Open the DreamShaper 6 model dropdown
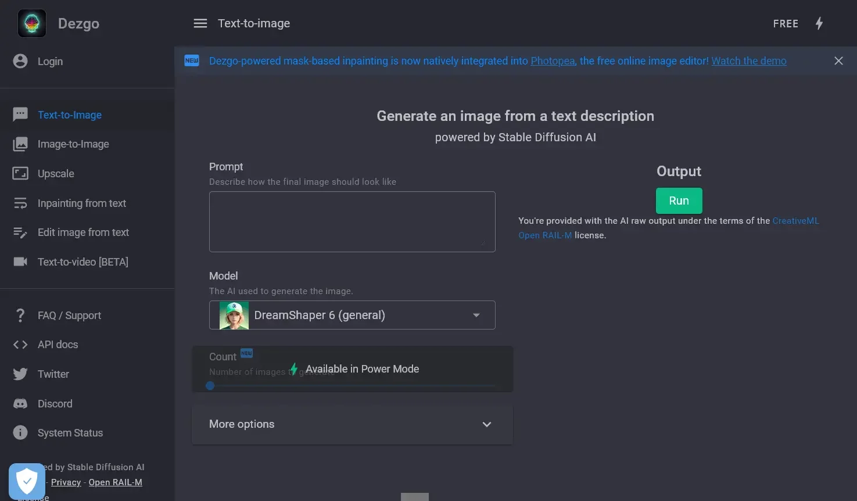 (352, 315)
